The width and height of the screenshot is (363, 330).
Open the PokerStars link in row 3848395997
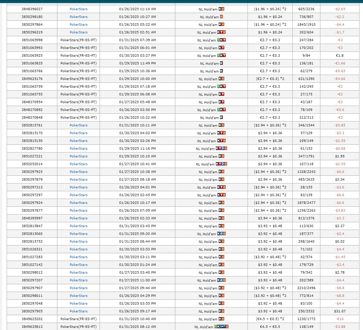click(x=79, y=218)
